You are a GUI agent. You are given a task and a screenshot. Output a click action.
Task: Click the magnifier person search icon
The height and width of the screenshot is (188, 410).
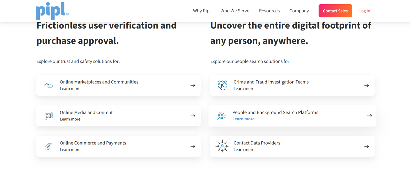click(x=221, y=116)
